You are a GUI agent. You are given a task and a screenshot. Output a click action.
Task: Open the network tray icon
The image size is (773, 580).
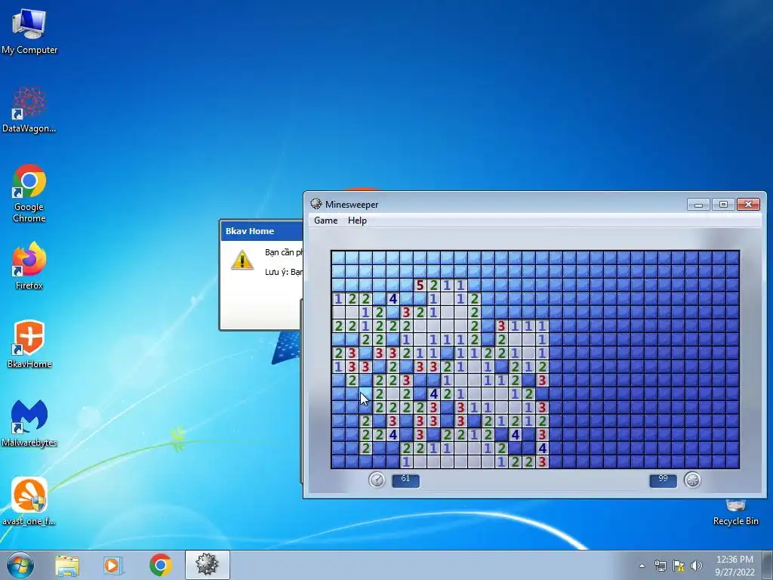[x=660, y=566]
